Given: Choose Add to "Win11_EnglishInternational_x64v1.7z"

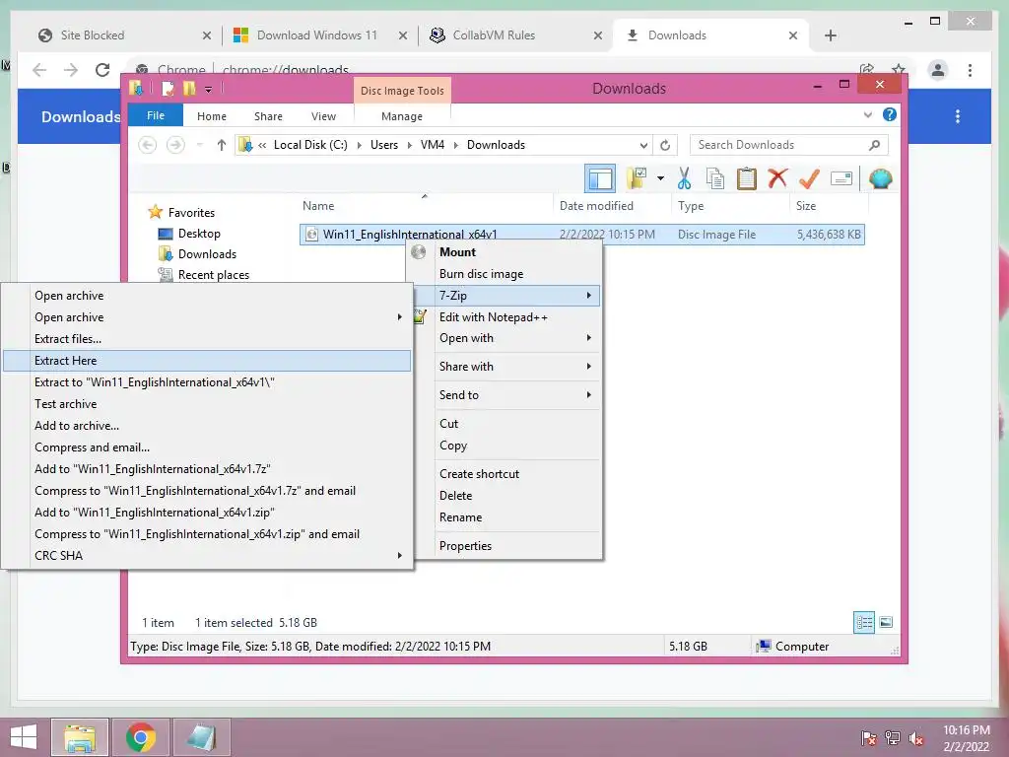Looking at the screenshot, I should [x=207, y=468].
